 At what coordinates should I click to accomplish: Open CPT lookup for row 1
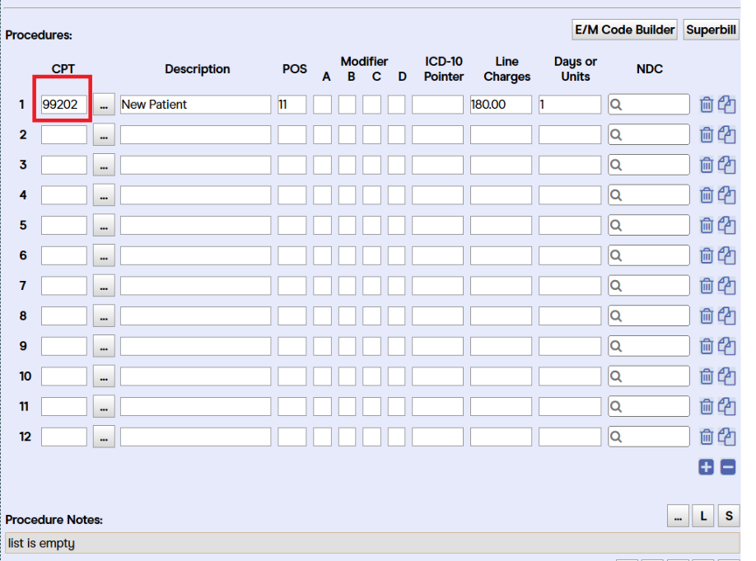tap(104, 105)
